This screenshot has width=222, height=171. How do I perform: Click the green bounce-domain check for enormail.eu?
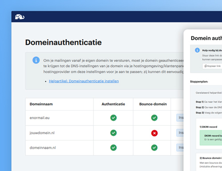[154, 118]
